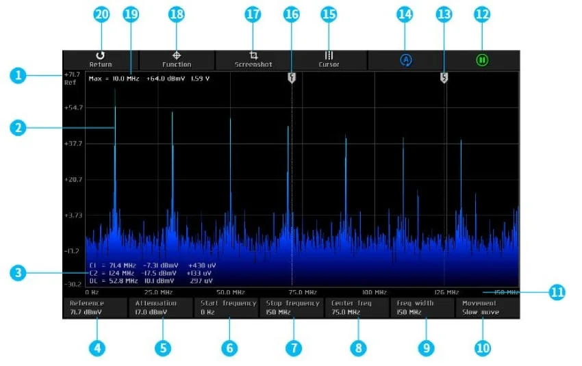The image size is (582, 366).
Task: Select cursor 2 marker flag on the spectrum
Action: pyautogui.click(x=444, y=78)
